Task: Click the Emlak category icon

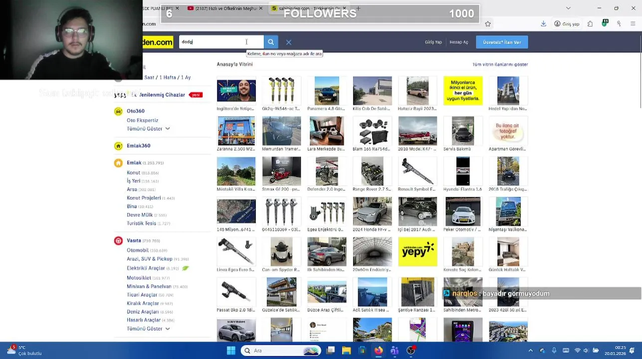Action: (x=118, y=163)
